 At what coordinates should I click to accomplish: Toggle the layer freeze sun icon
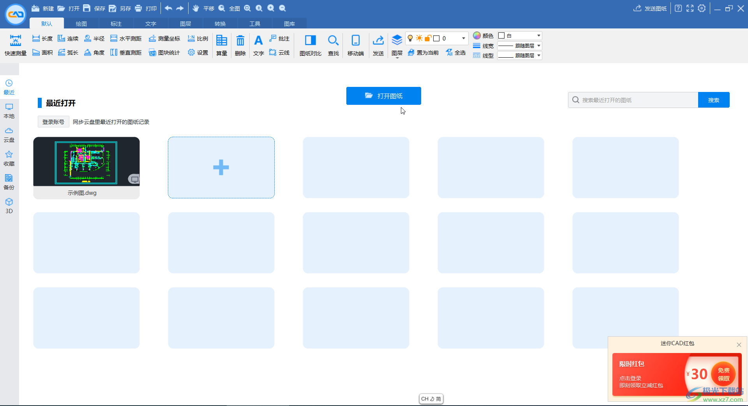click(419, 38)
